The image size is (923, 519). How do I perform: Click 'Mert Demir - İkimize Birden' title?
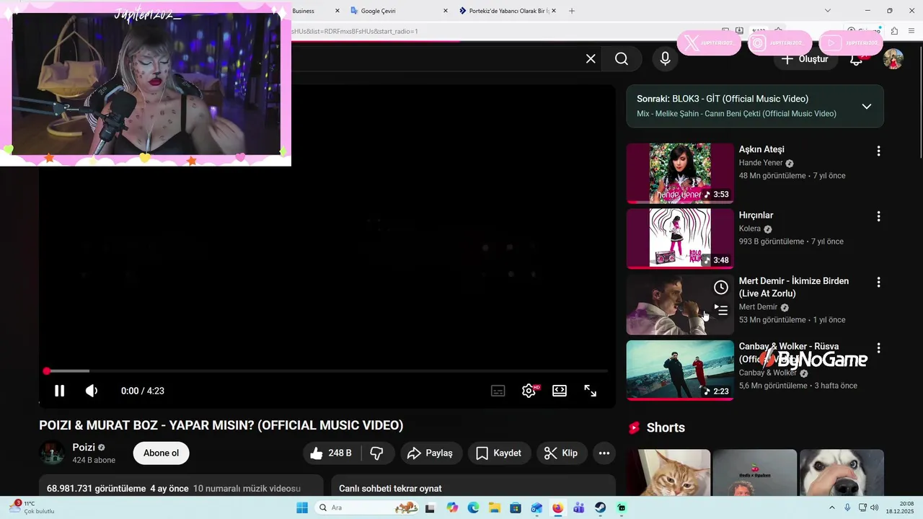tap(794, 287)
